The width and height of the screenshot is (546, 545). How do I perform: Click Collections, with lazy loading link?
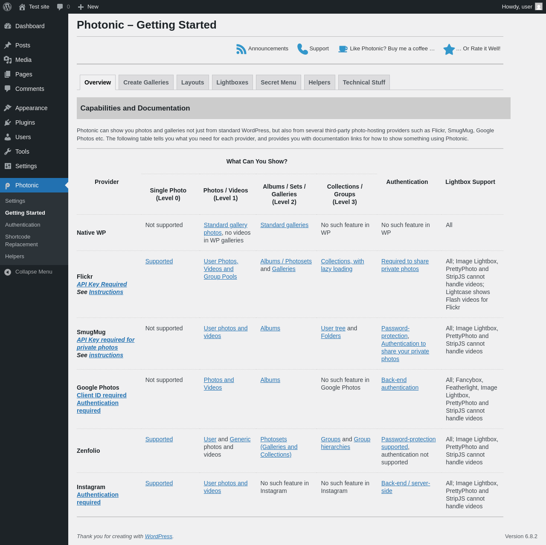point(343,265)
